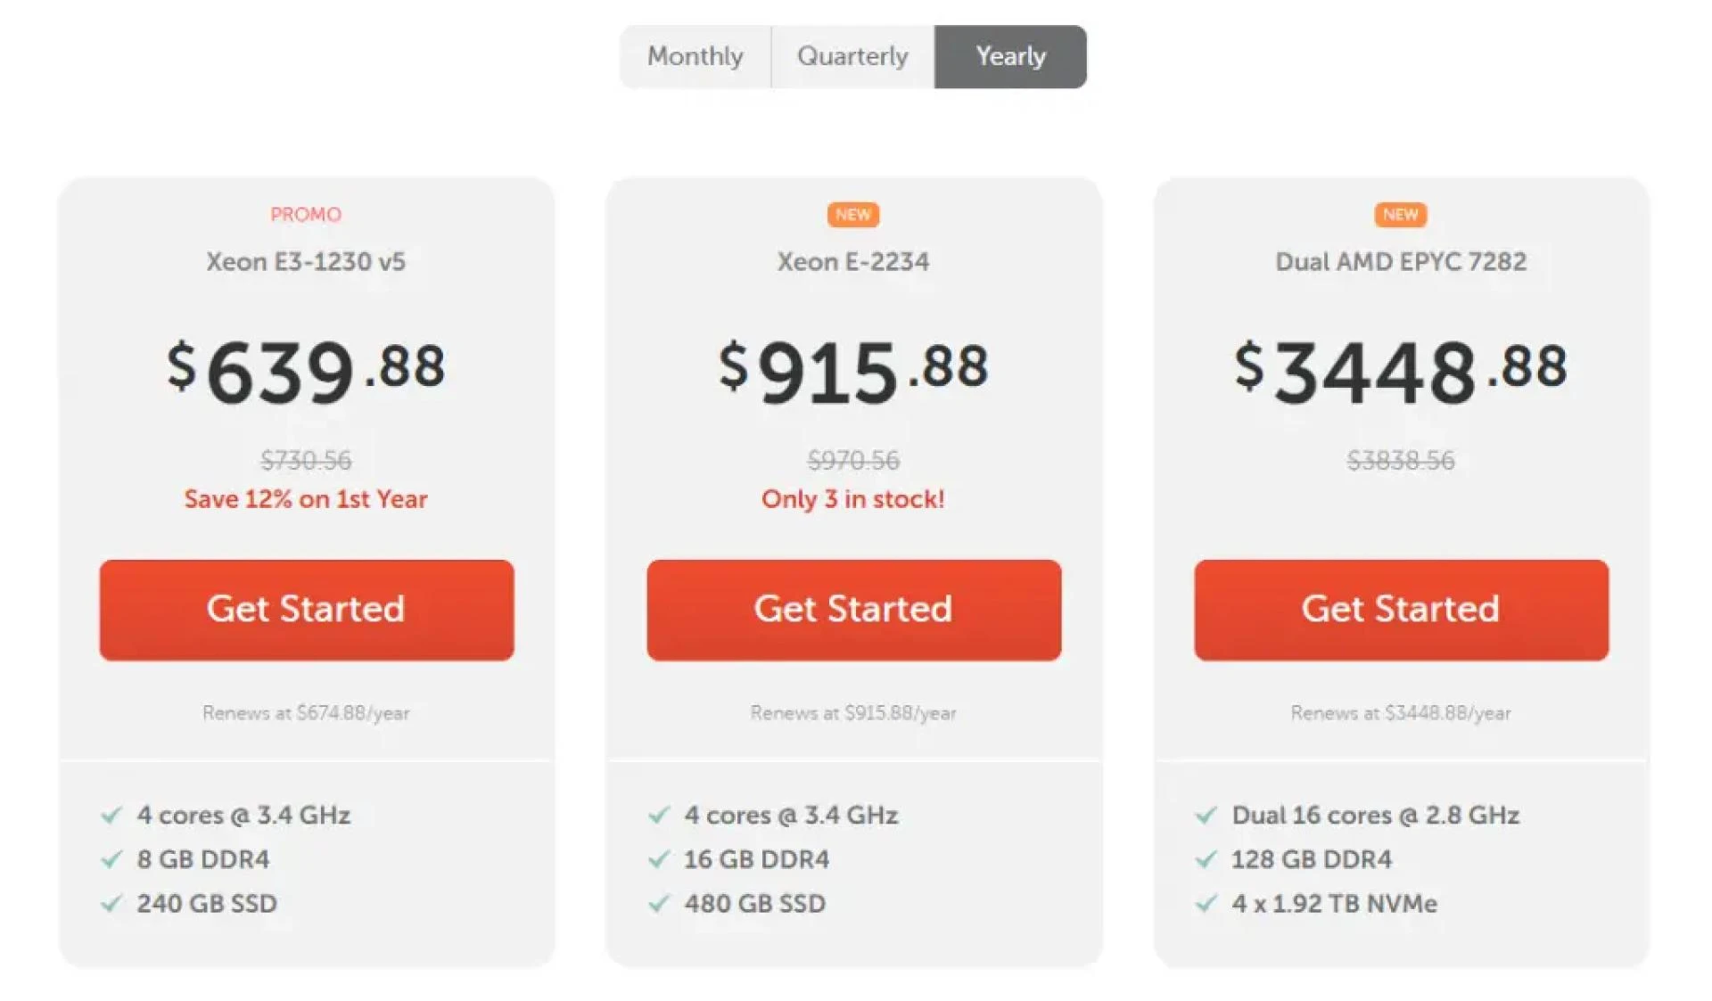Click the PROMO badge on the first plan
The height and width of the screenshot is (1001, 1712).
pos(306,214)
